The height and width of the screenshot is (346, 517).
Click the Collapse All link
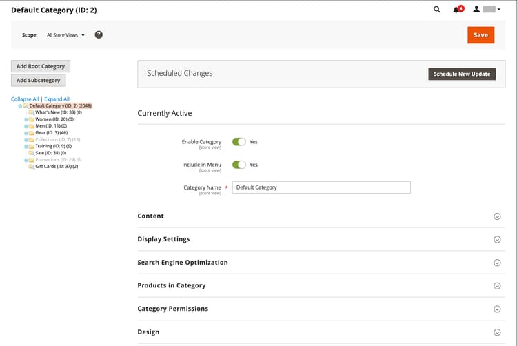[25, 99]
